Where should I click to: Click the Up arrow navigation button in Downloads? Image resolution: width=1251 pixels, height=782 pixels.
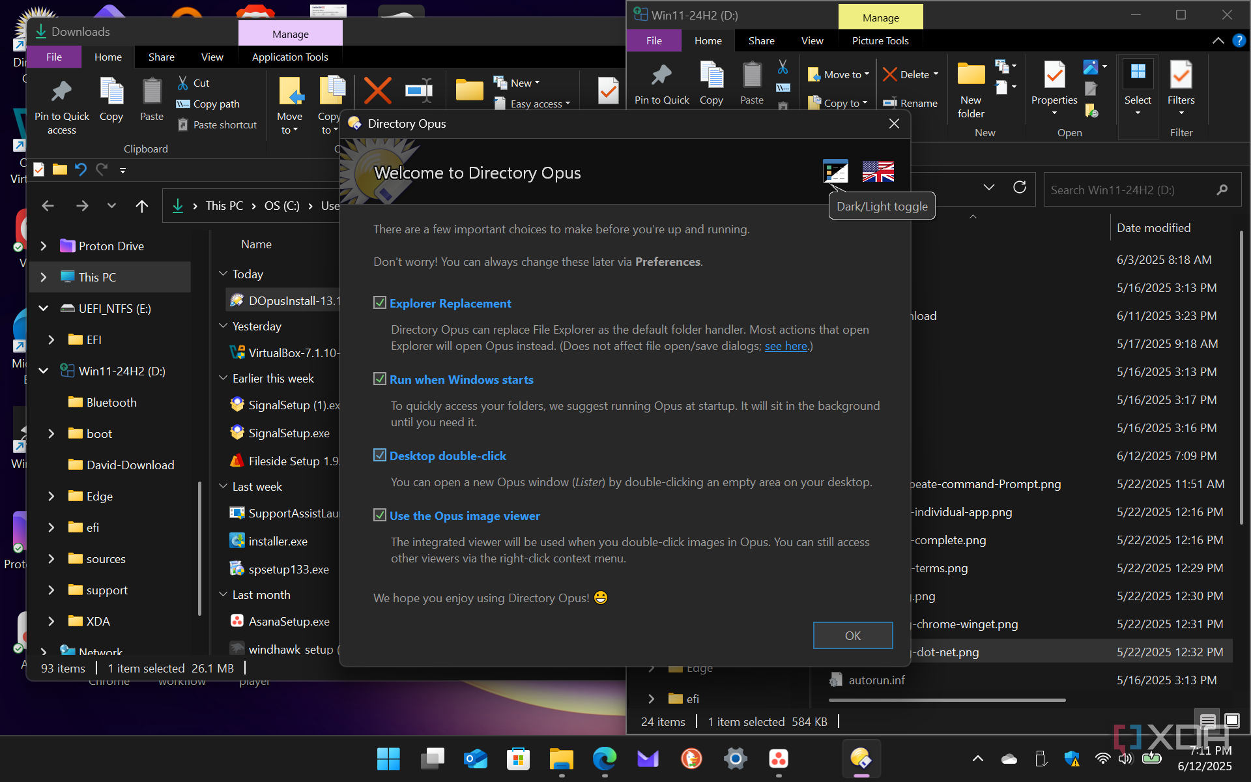[x=141, y=206]
